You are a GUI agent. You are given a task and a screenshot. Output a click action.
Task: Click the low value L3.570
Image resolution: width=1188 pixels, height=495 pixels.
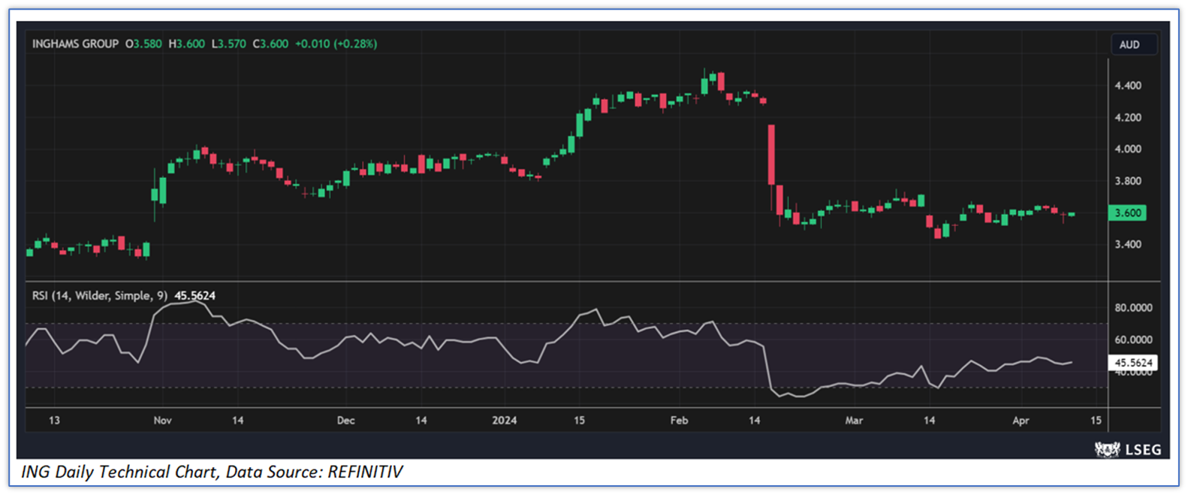[x=228, y=44]
